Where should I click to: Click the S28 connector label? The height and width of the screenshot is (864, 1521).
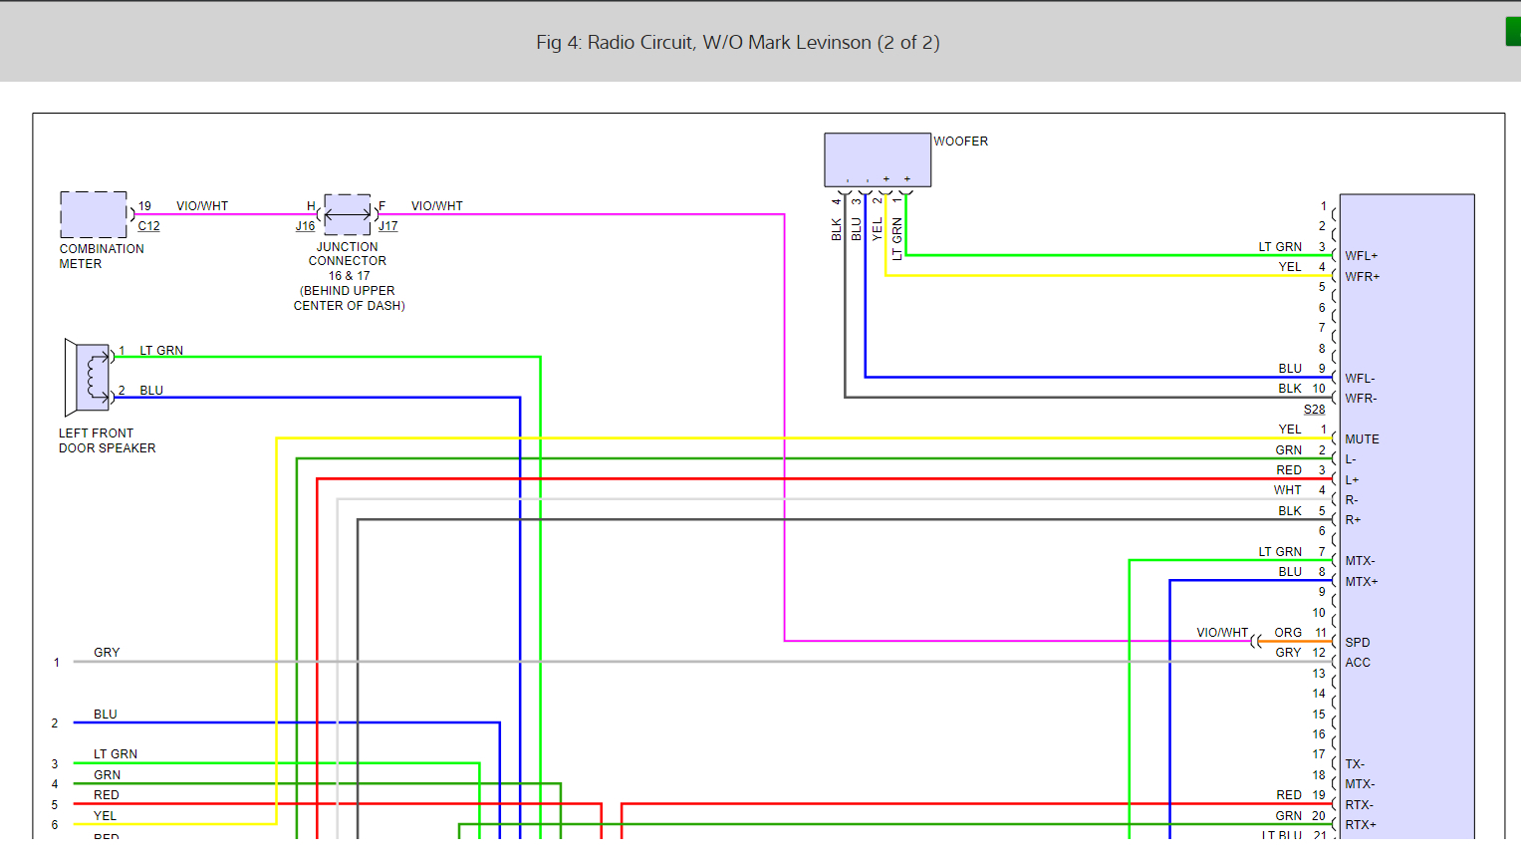[1314, 410]
